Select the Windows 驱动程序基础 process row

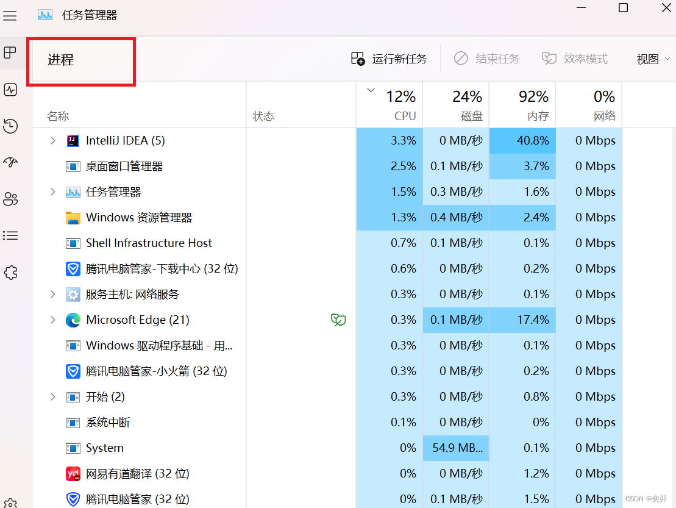[x=328, y=345]
